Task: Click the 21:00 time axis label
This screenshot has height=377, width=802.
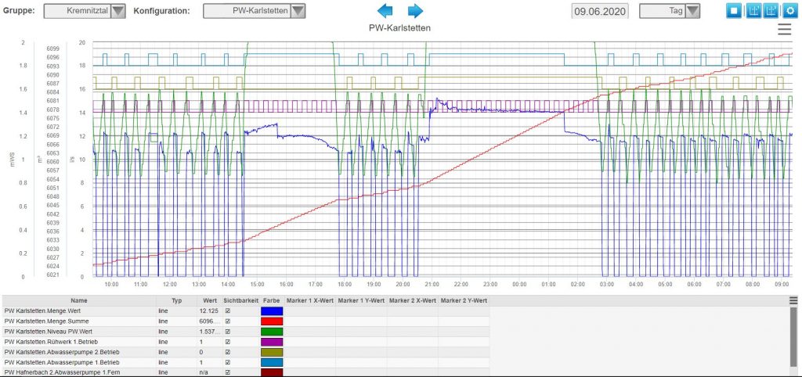Action: point(432,283)
